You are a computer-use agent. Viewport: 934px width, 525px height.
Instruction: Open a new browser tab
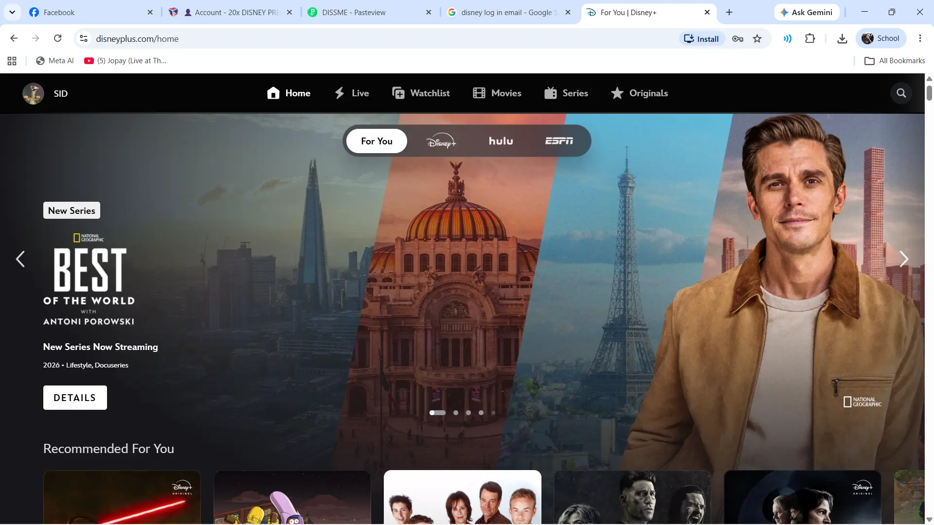click(729, 12)
